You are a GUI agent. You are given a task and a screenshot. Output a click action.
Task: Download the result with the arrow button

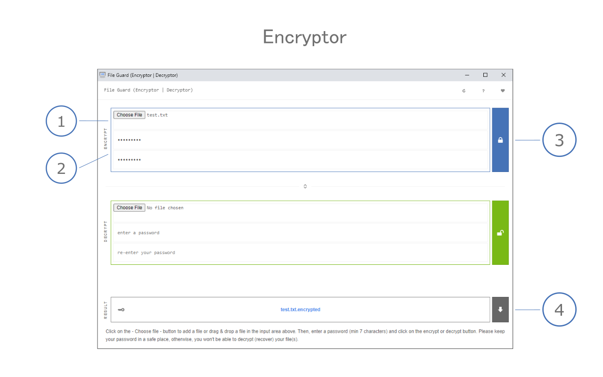pos(500,310)
